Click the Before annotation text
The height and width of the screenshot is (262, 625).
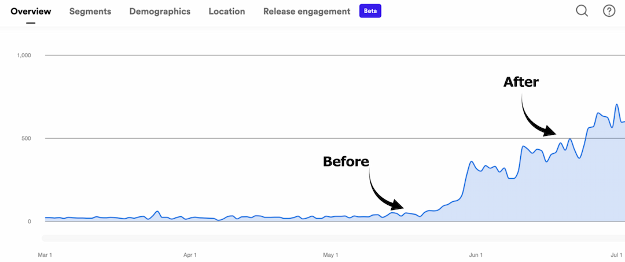coord(345,161)
